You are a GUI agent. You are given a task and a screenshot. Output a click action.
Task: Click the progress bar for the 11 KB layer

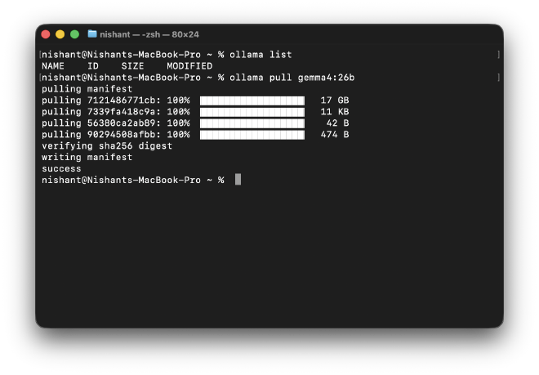coord(252,112)
